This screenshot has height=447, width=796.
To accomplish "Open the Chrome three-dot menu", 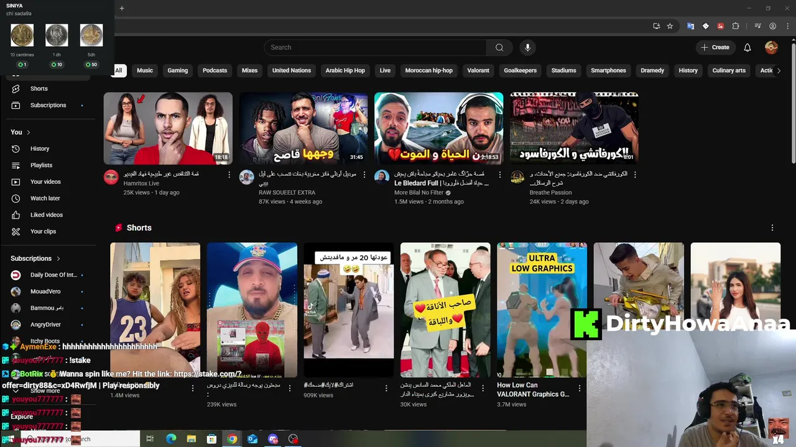I will pos(789,26).
